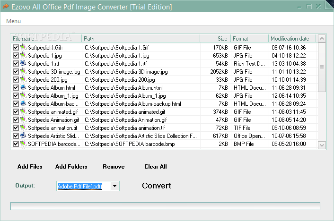
Task: Toggle the checkbox for Softpedia 200.jpg
Action: (x=16, y=79)
